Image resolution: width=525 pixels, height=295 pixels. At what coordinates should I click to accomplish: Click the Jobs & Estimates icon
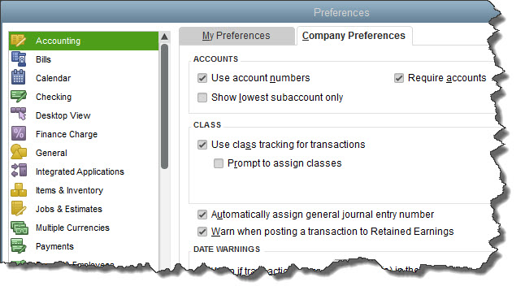(x=19, y=208)
